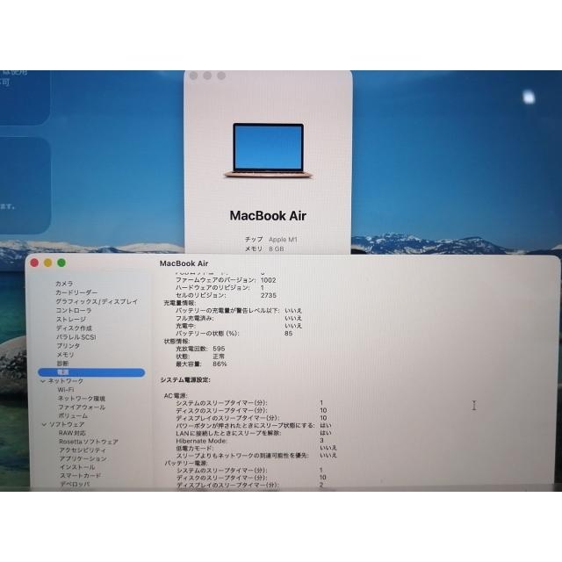The height and width of the screenshot is (562, 562).
Task: Click the フル充電済み row
Action: click(239, 318)
